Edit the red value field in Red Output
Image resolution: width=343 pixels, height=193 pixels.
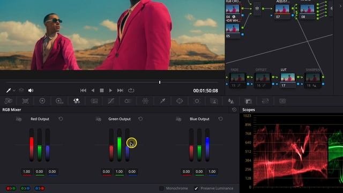click(x=27, y=172)
